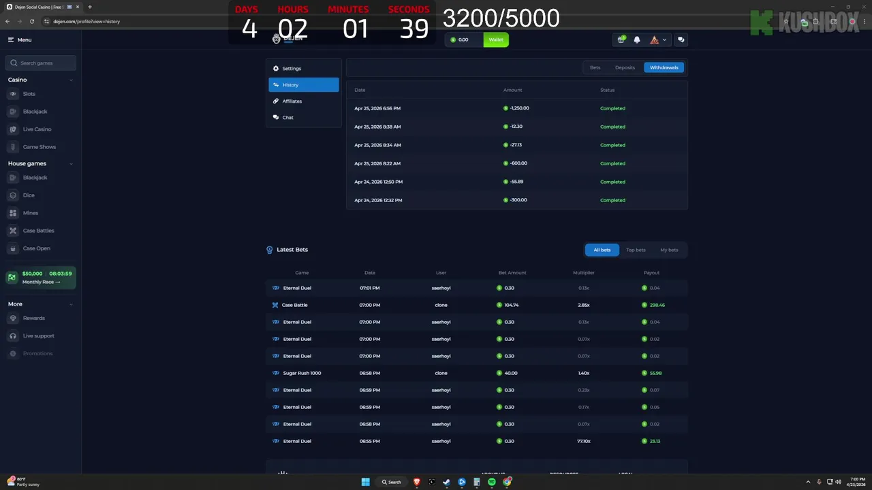Image resolution: width=872 pixels, height=490 pixels.
Task: Open Chat in the profile menu
Action: coord(304,118)
